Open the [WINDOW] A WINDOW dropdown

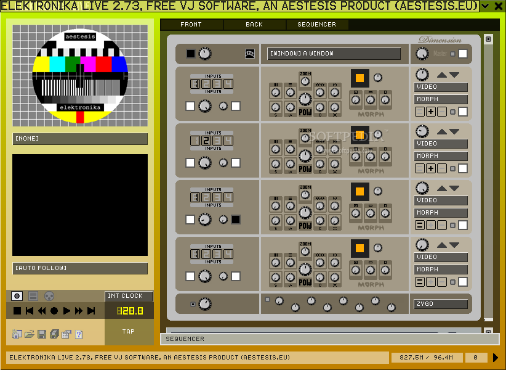pyautogui.click(x=334, y=54)
